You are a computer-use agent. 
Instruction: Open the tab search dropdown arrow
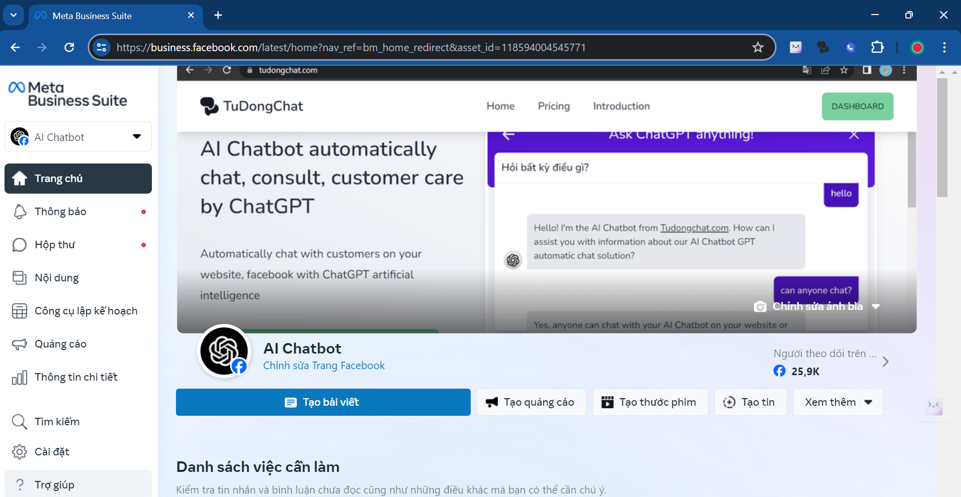click(14, 15)
